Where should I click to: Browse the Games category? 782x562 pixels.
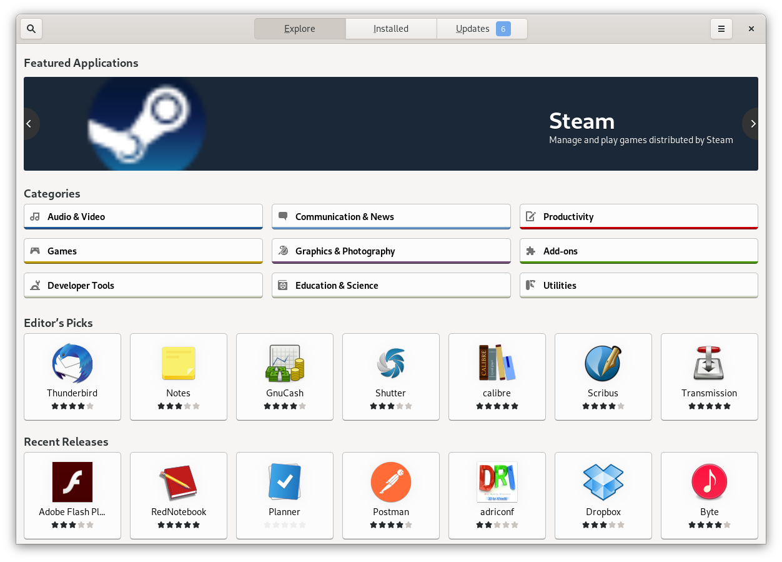click(143, 251)
